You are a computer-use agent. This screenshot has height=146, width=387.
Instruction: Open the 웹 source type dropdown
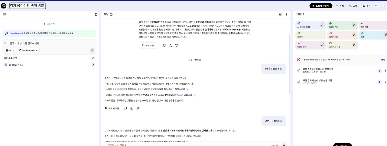(x=11, y=50)
